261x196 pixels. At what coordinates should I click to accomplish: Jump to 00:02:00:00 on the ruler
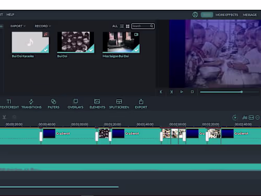coord(177,124)
